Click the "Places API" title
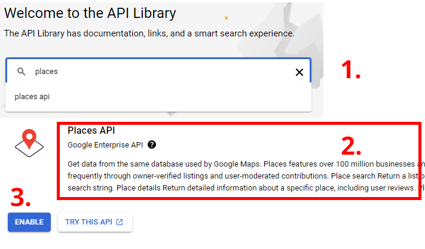Screen dimensions: 425x249 point(91,130)
